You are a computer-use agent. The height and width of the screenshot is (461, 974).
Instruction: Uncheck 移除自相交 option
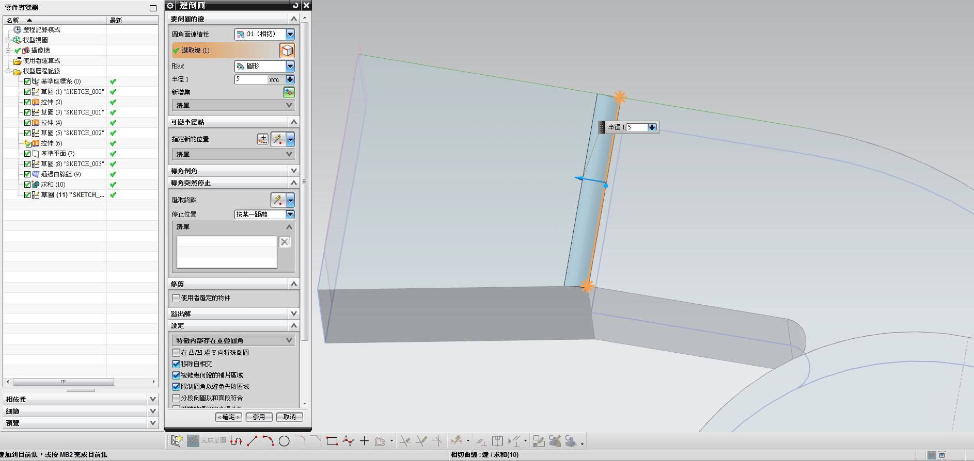click(176, 364)
